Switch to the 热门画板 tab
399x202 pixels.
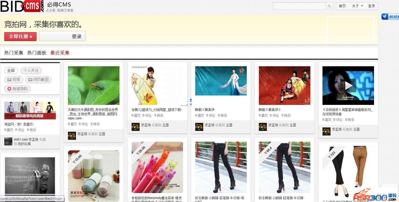coord(37,53)
